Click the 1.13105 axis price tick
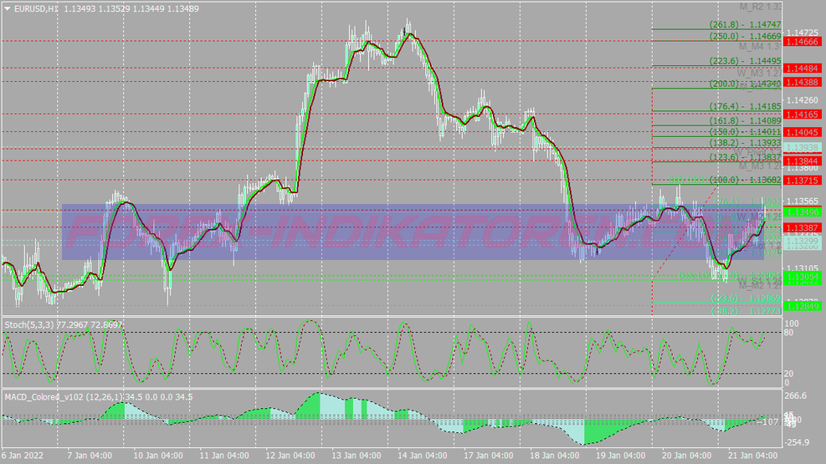The height and width of the screenshot is (464, 826). [x=803, y=268]
